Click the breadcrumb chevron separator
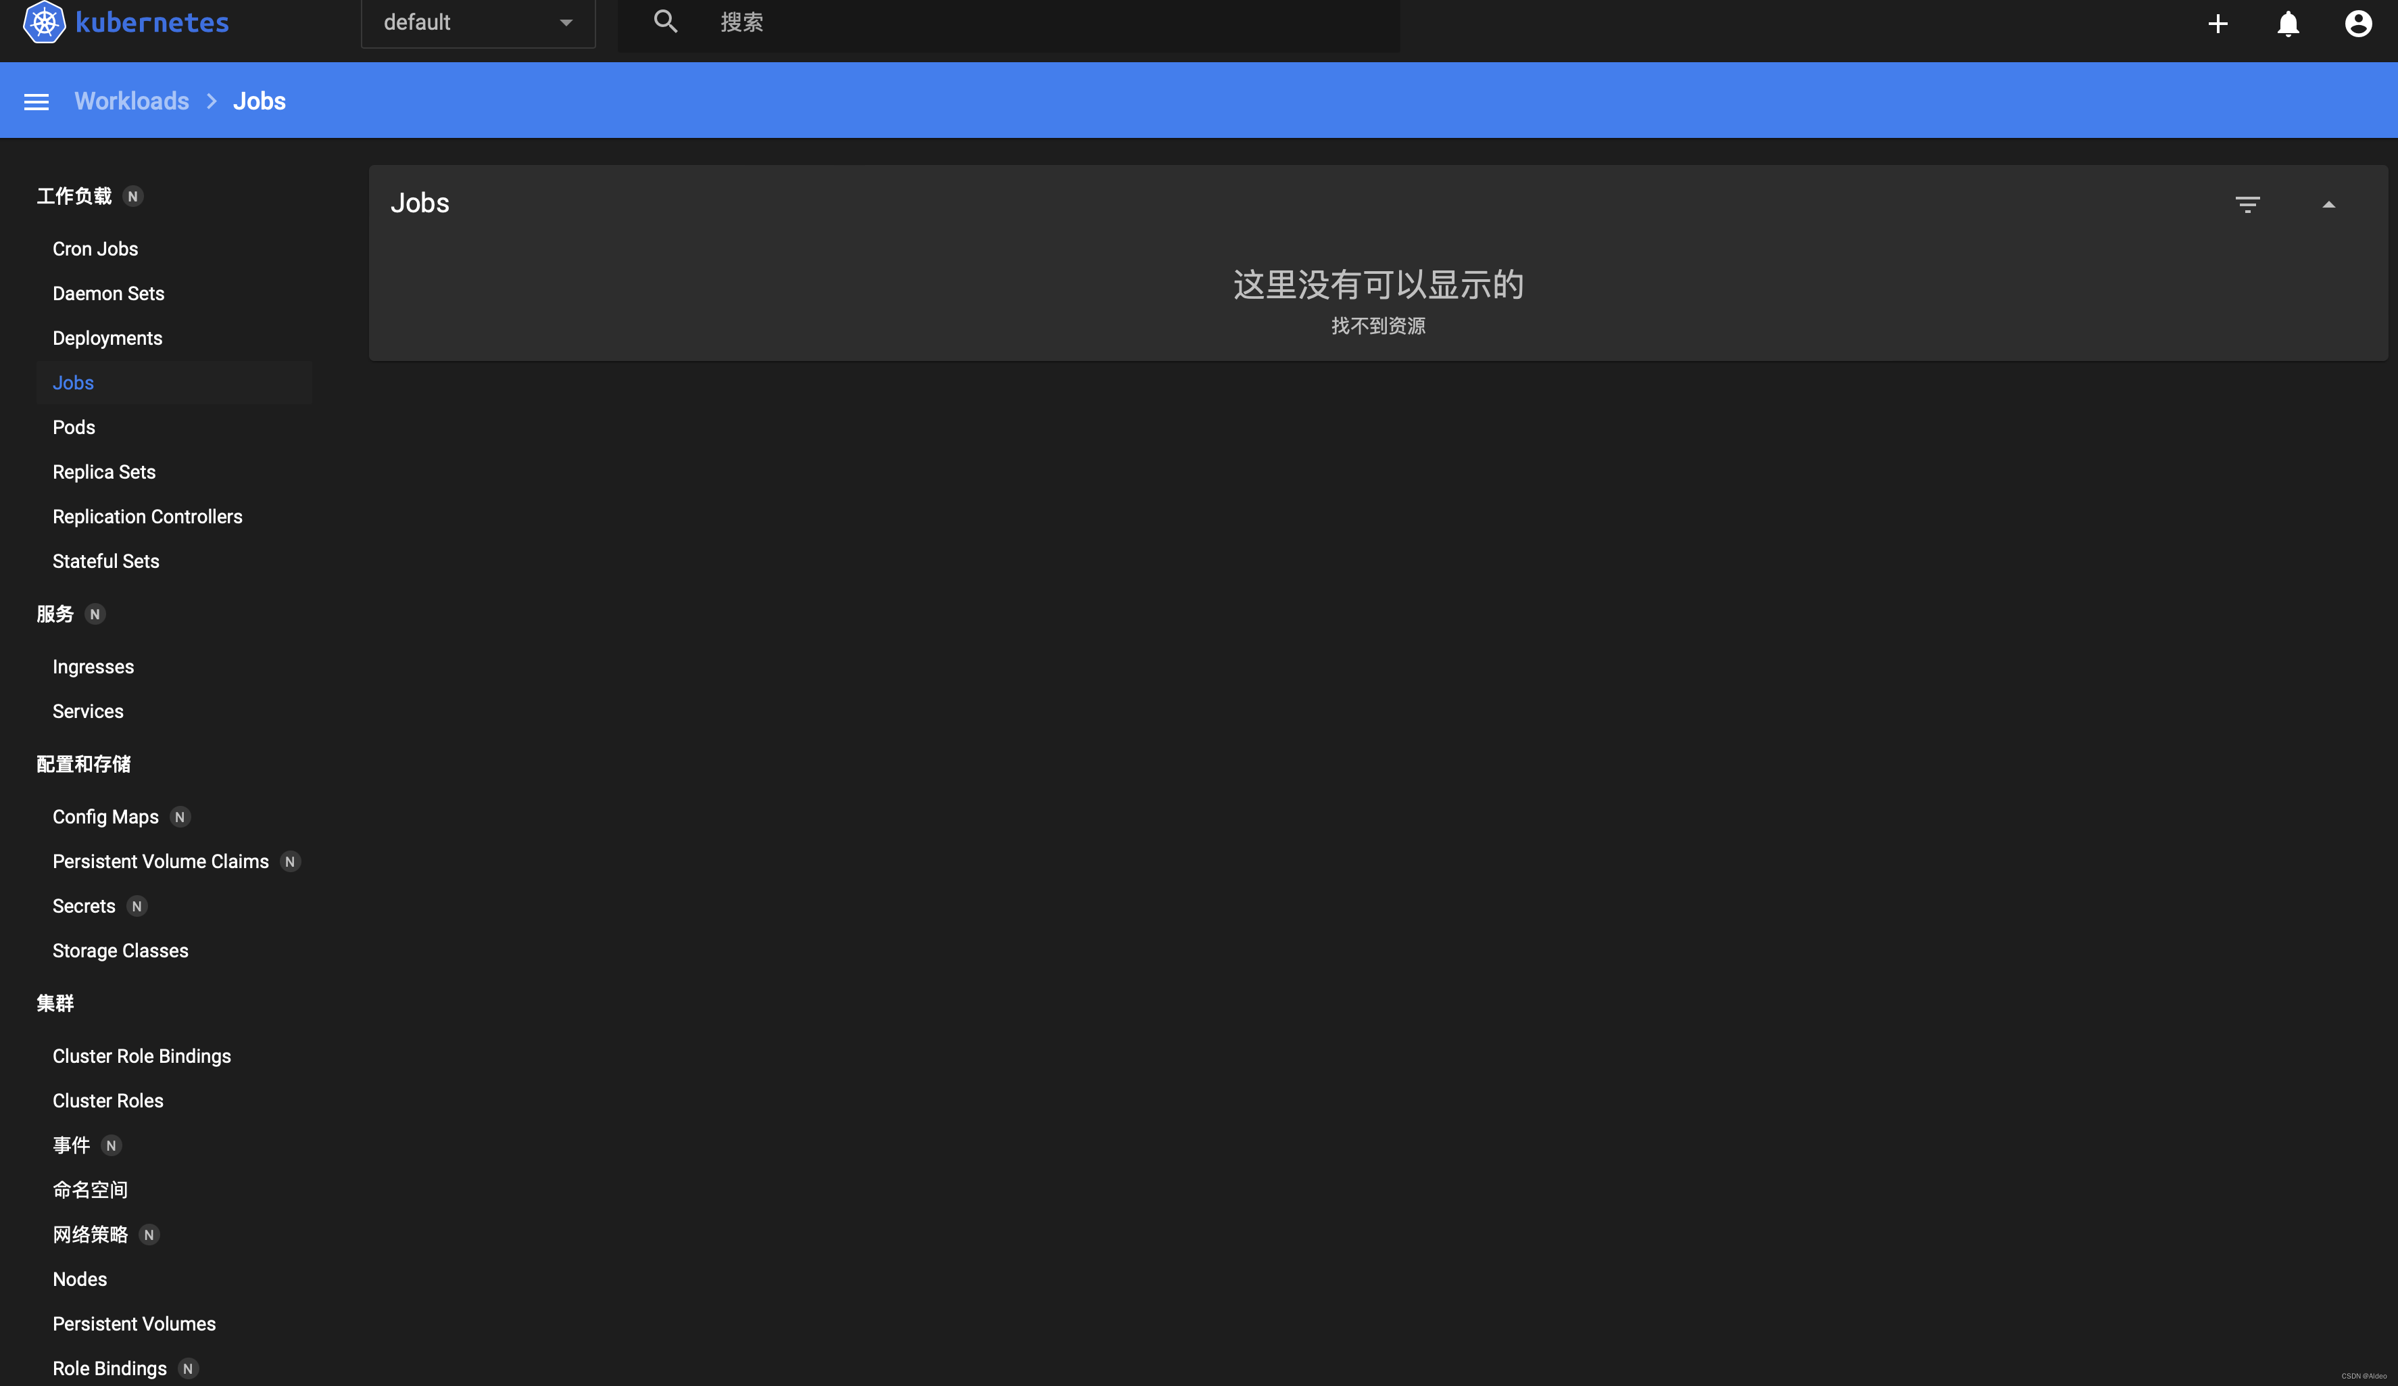The width and height of the screenshot is (2398, 1386). point(212,101)
